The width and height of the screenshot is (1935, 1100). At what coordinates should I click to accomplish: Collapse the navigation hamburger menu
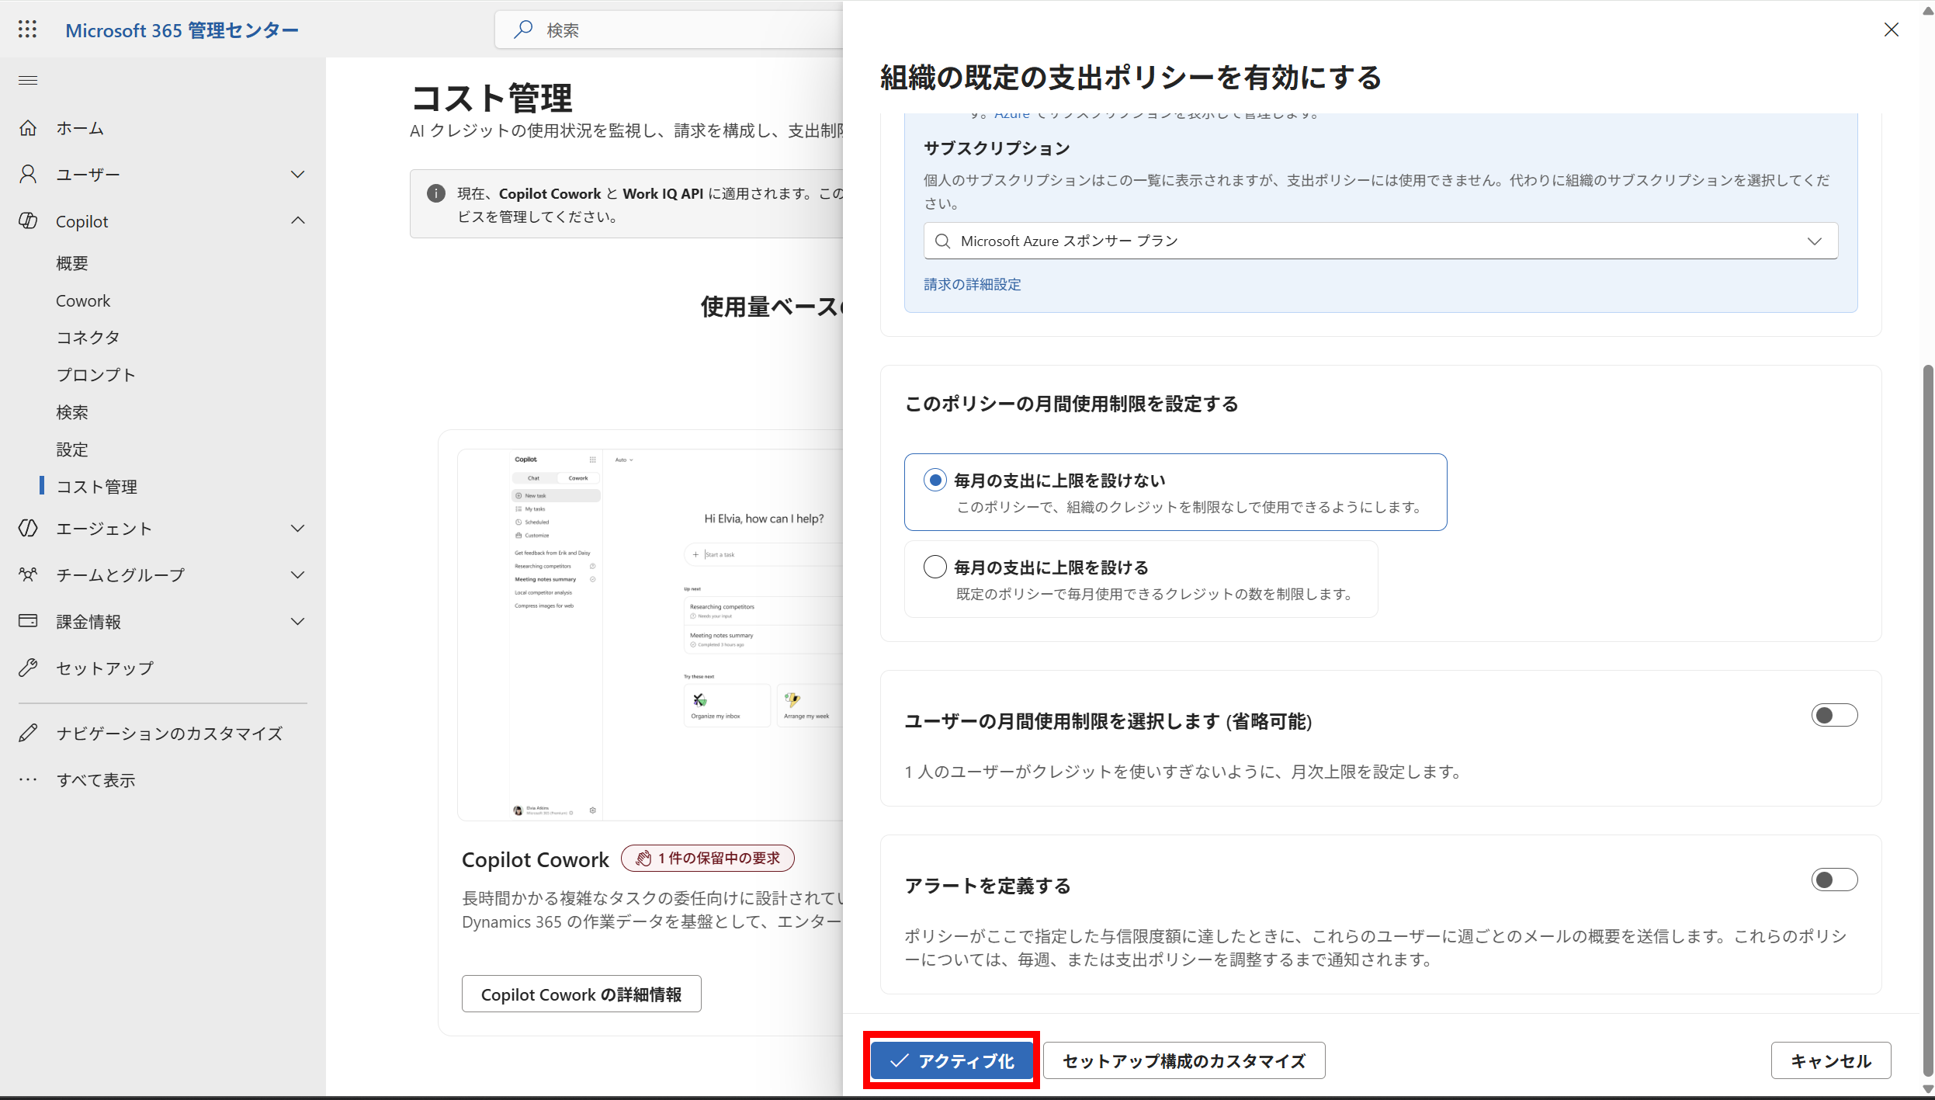(28, 80)
